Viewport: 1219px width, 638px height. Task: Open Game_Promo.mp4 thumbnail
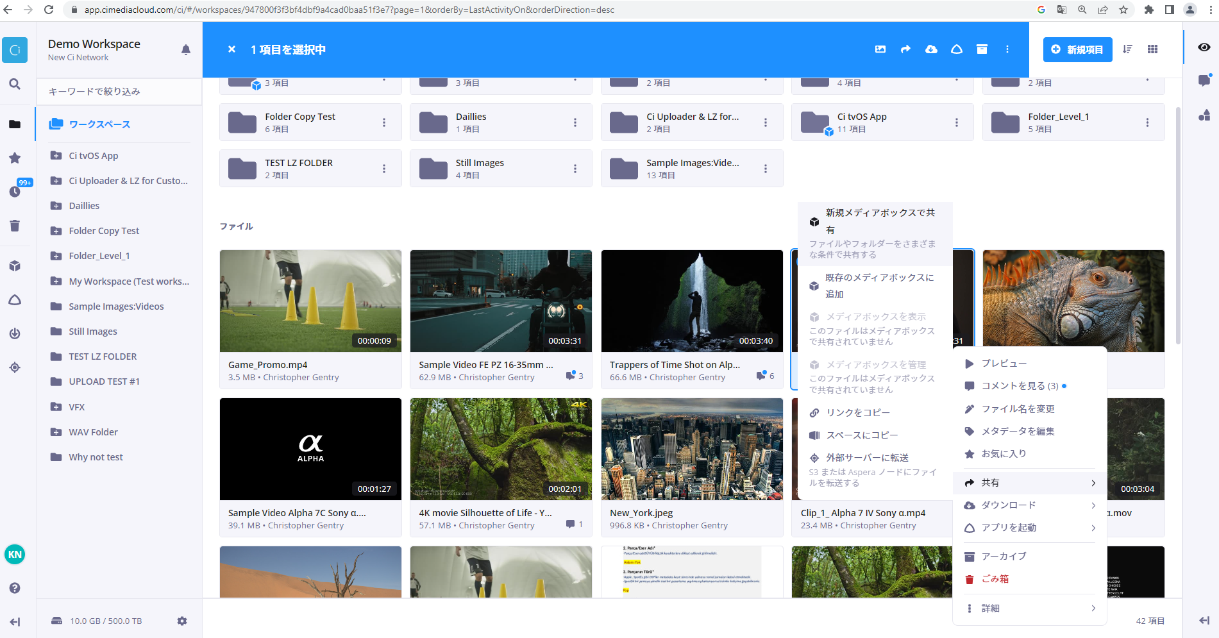coord(310,301)
